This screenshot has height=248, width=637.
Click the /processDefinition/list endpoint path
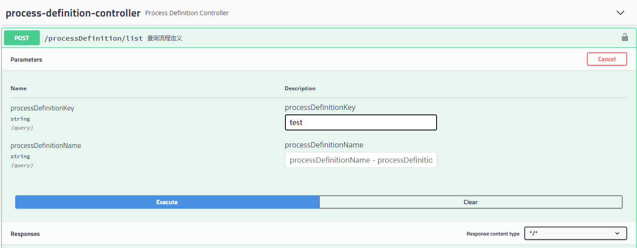[93, 38]
